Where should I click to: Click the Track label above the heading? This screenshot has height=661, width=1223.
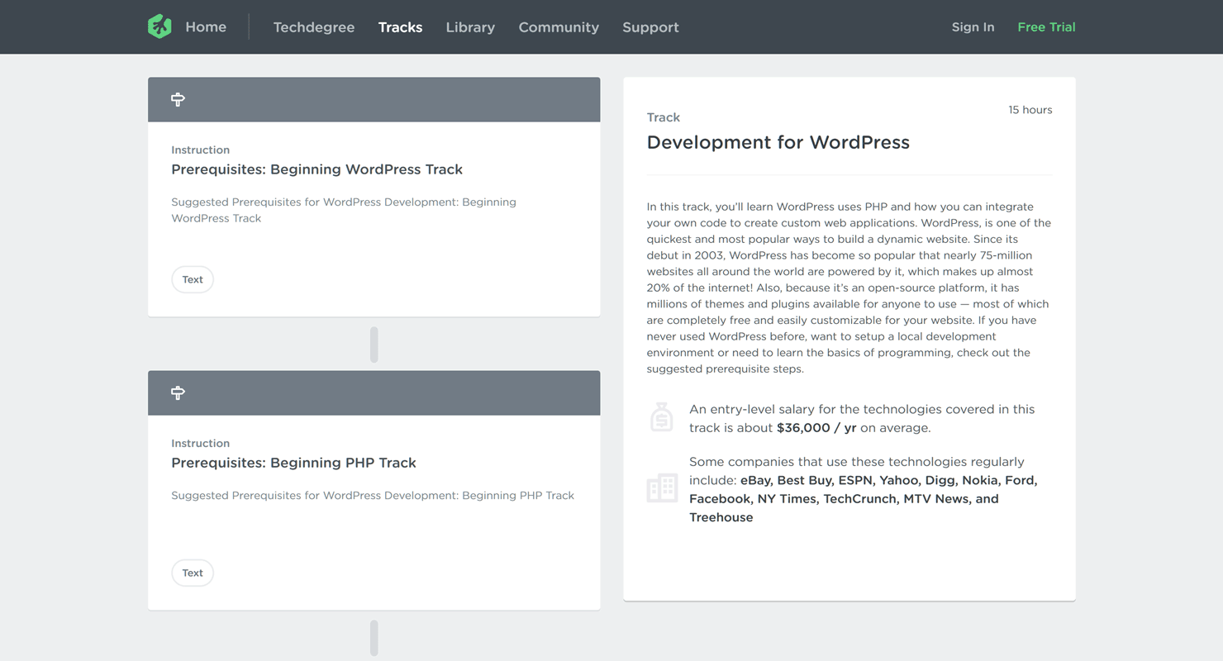(664, 117)
